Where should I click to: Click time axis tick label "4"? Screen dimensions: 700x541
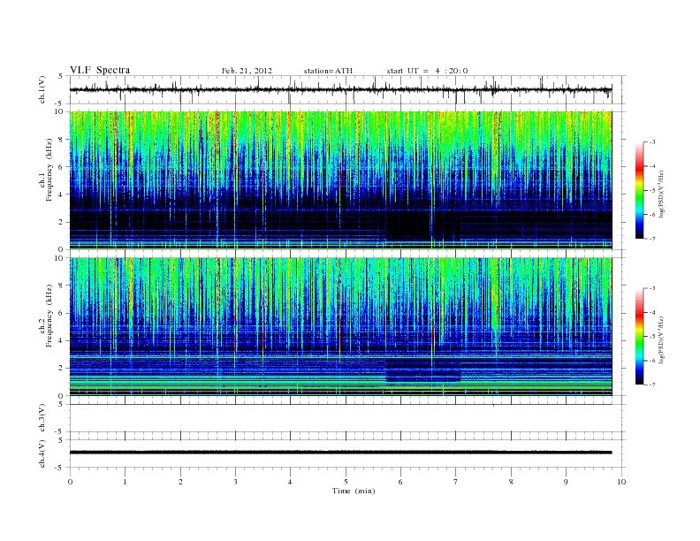pyautogui.click(x=290, y=482)
